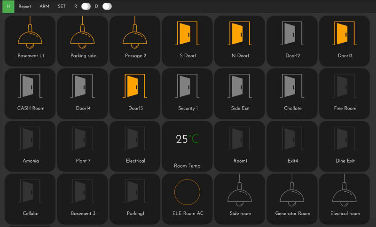This screenshot has width=376, height=227.
Task: Click the Basement L1 lamp icon
Action: (30, 34)
